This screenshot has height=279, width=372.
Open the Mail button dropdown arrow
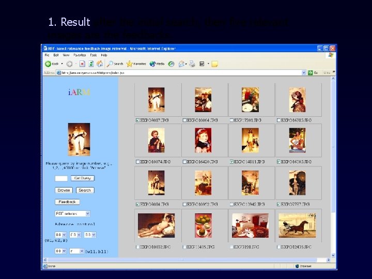[x=186, y=64]
